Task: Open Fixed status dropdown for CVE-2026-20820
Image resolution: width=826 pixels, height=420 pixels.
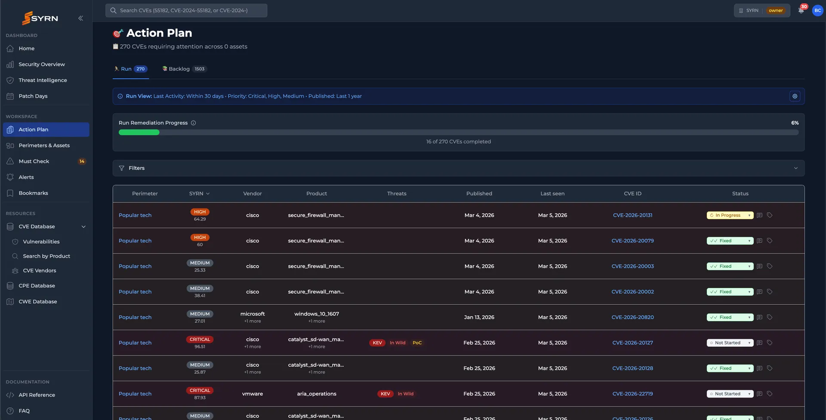Action: (x=730, y=317)
